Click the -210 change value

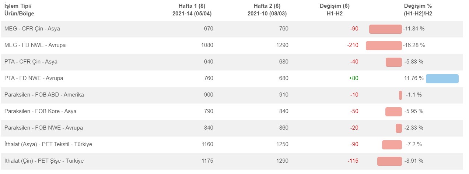[x=353, y=45]
